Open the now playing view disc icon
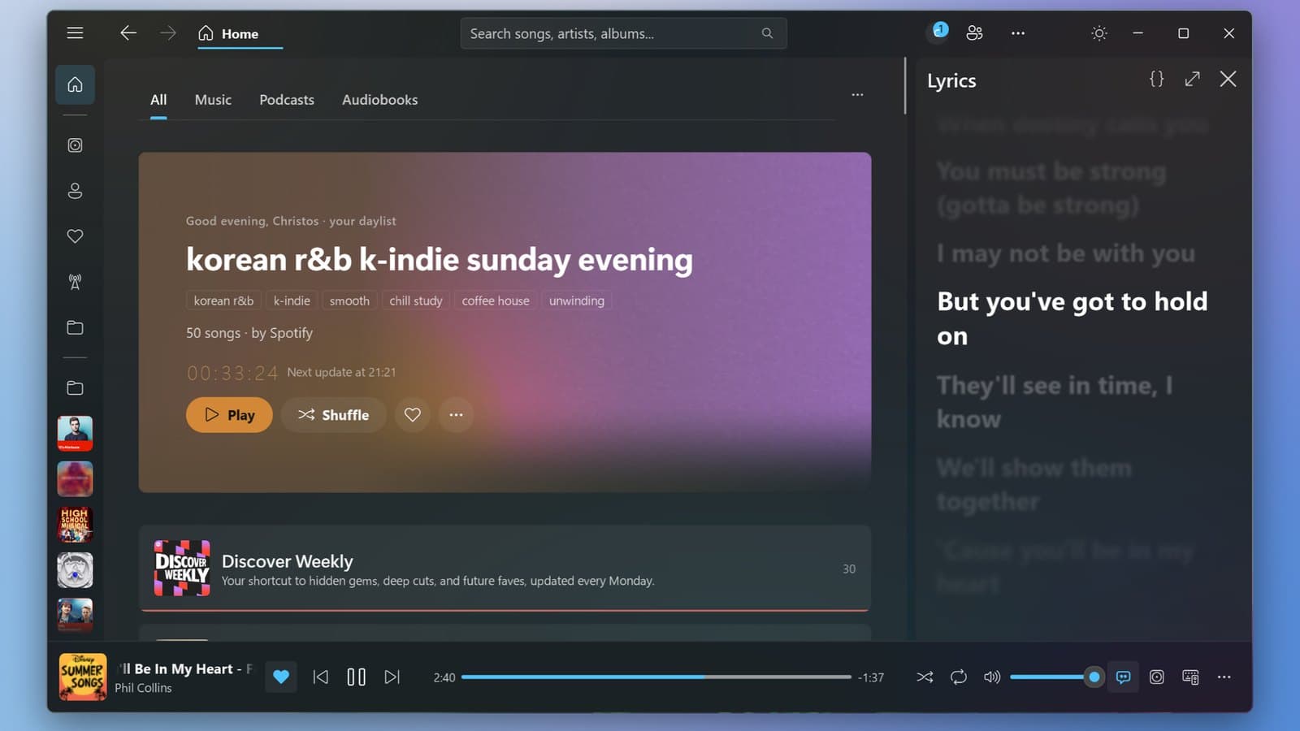The image size is (1300, 731). [x=1157, y=677]
